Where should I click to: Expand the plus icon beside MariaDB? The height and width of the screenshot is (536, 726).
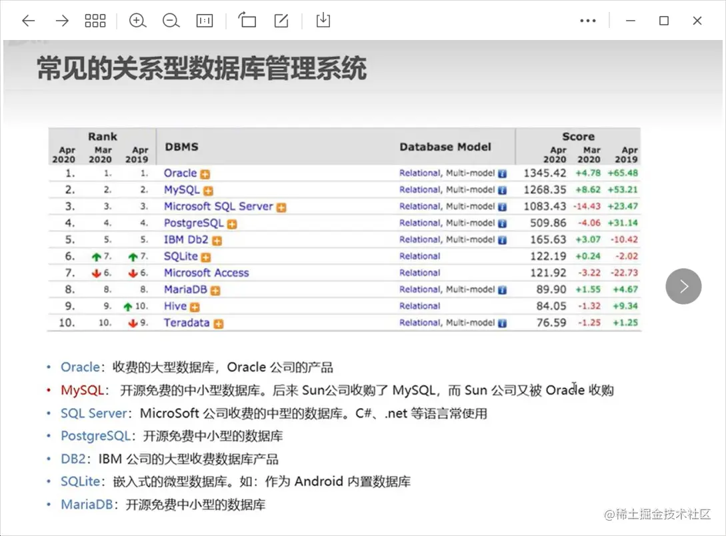(215, 291)
